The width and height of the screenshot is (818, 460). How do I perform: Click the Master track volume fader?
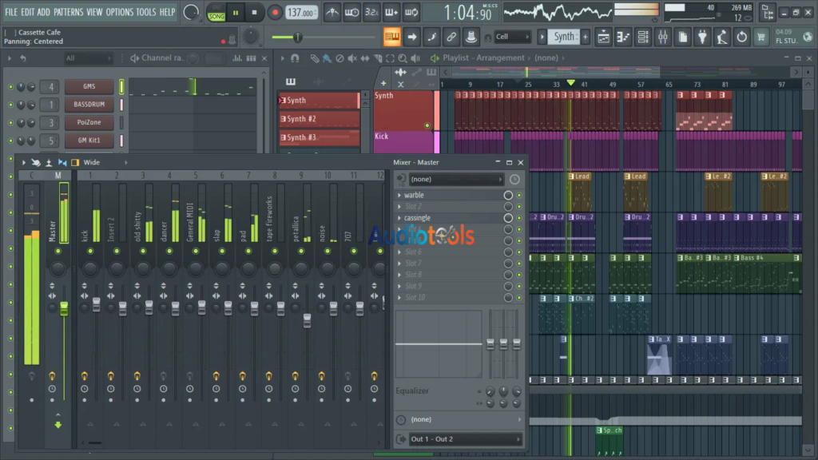pos(64,307)
